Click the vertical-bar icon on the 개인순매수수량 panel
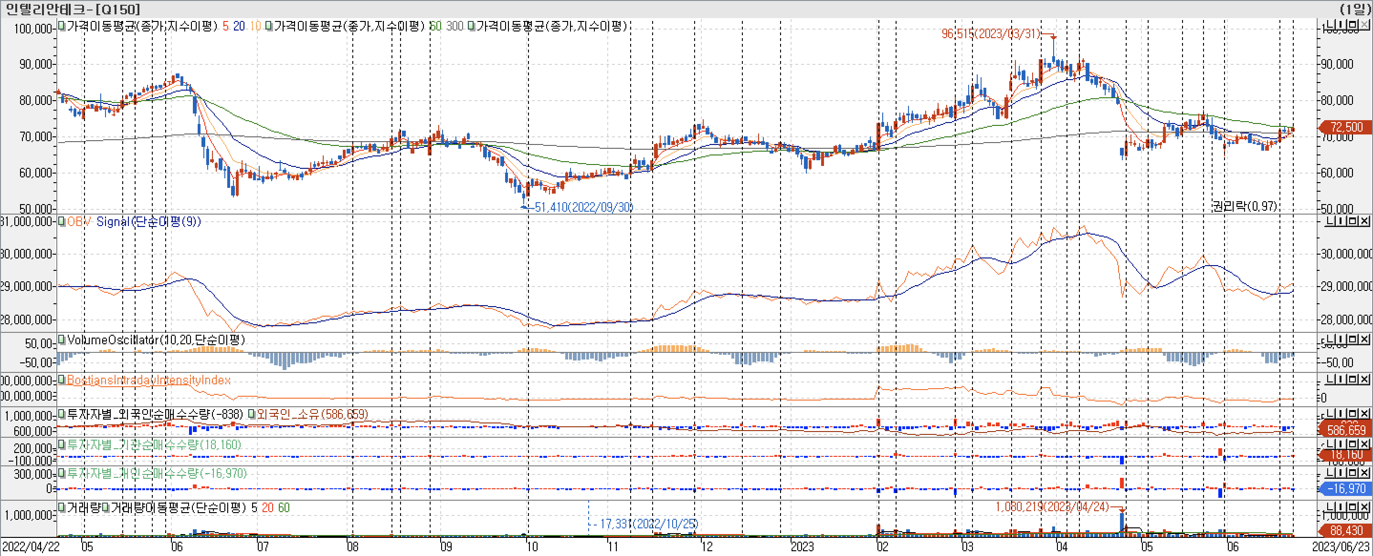 pyautogui.click(x=1341, y=473)
